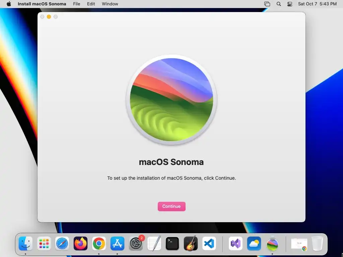Open the File menu
The image size is (343, 257).
pos(77,4)
